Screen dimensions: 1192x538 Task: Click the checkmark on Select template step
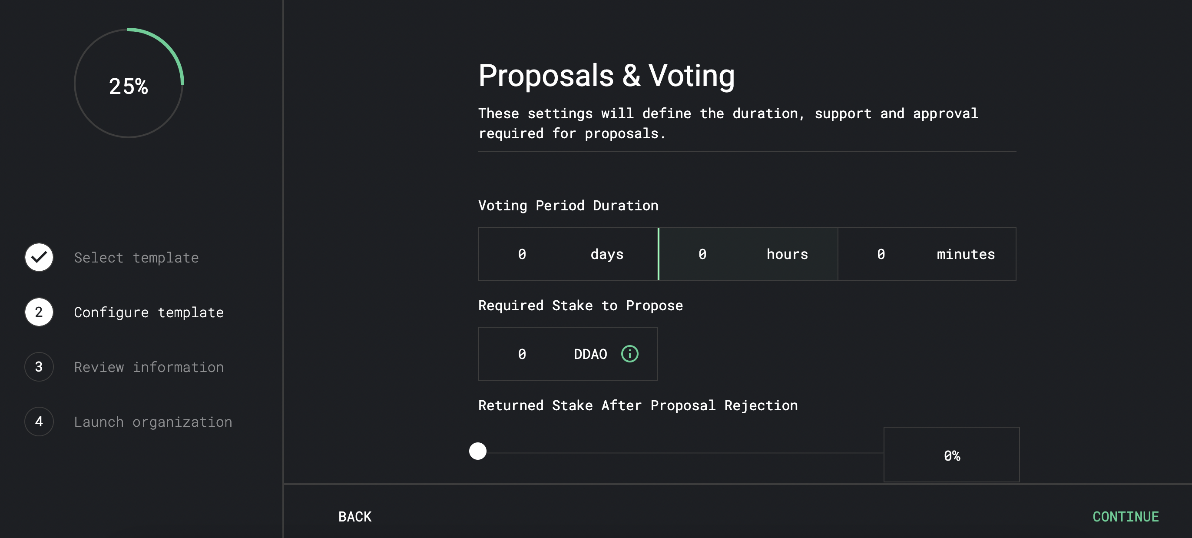click(x=39, y=257)
